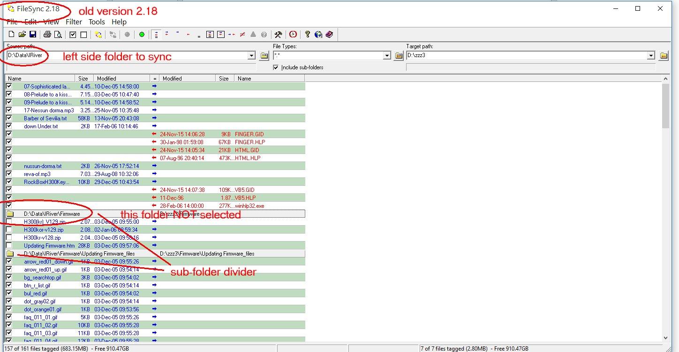Click the gray circle stop button
679x352 pixels.
(127, 34)
